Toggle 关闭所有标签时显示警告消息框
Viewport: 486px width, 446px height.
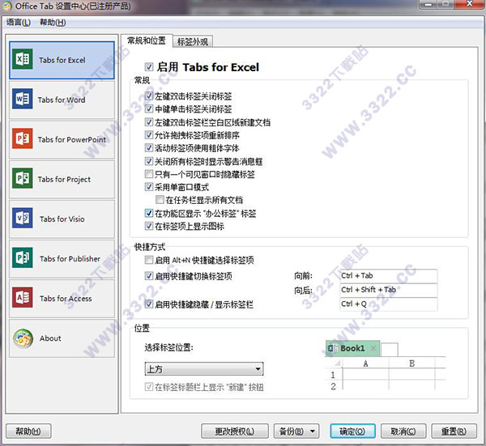click(x=149, y=161)
